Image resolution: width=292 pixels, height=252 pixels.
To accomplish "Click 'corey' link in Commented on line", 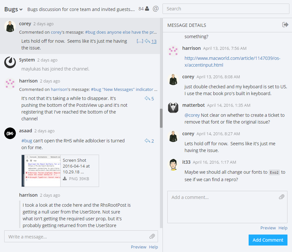I will tap(56, 32).
